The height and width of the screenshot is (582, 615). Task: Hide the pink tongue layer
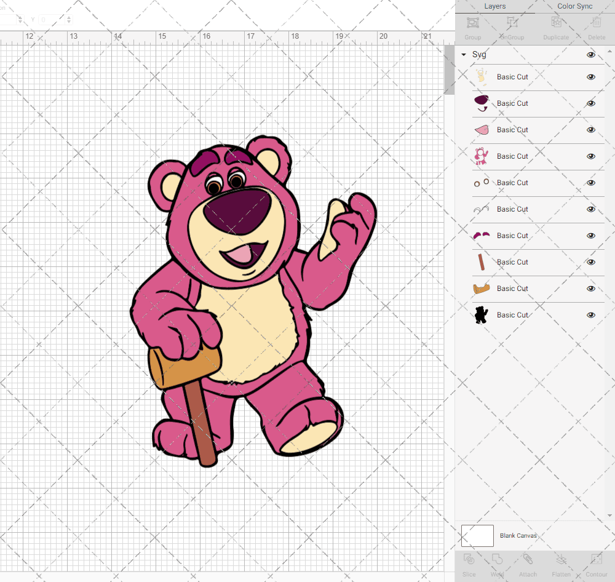[x=590, y=130]
